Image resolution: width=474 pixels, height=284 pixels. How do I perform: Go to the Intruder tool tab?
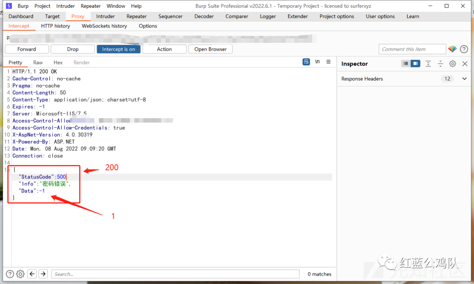105,16
